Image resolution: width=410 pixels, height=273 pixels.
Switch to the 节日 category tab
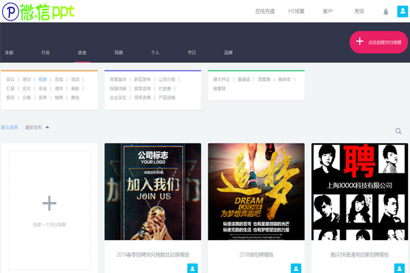(x=191, y=53)
